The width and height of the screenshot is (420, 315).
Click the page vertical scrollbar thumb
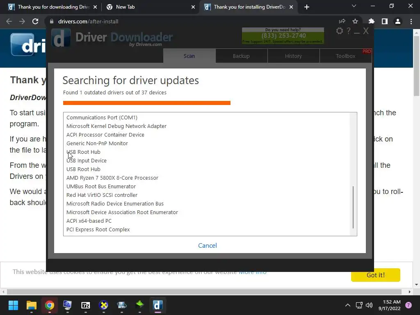(x=417, y=66)
